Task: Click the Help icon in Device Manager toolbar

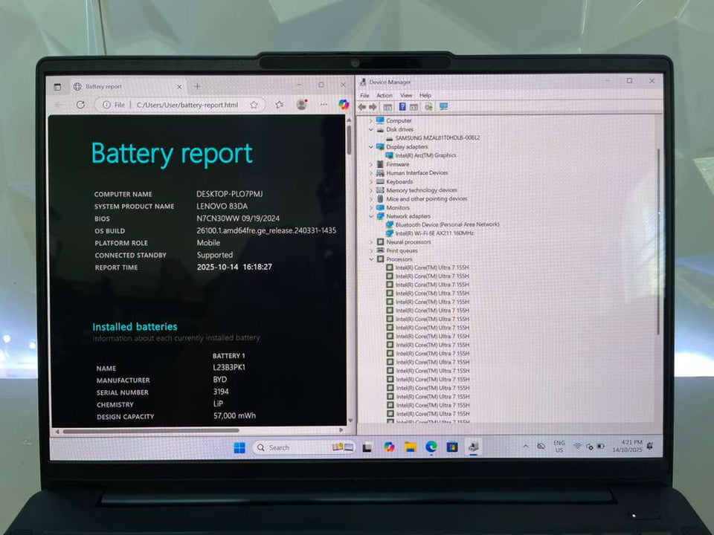Action: [402, 107]
